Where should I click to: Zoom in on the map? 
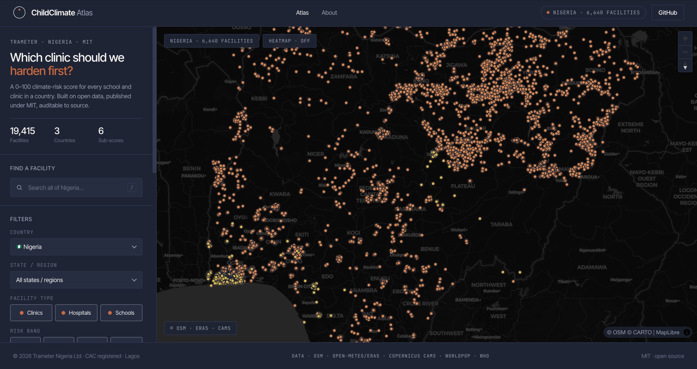pos(685,39)
